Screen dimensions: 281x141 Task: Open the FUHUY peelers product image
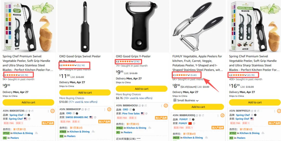198,26
